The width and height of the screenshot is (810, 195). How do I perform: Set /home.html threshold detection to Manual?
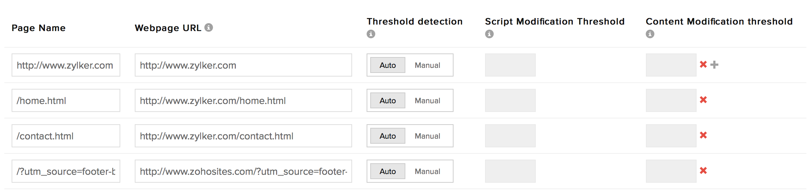(427, 101)
